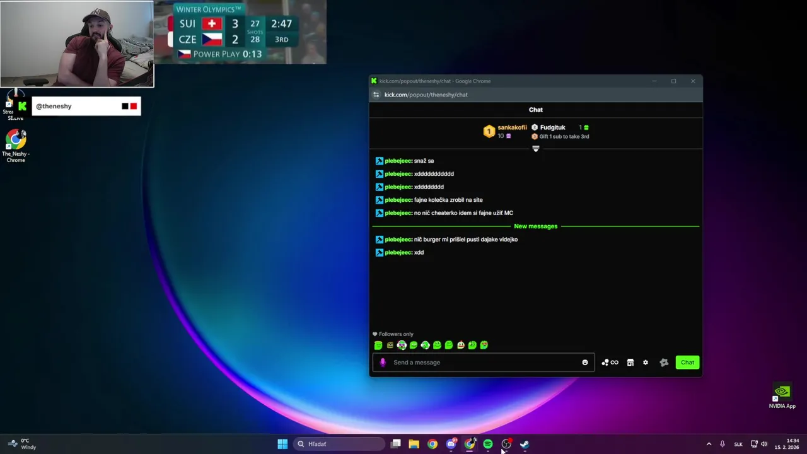Click plebejeec beside 'snaž sa'
Image resolution: width=807 pixels, height=454 pixels.
tap(398, 161)
